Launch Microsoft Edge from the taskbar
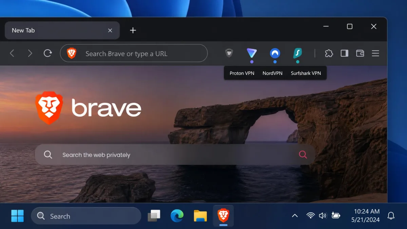This screenshot has height=229, width=407. point(177,216)
